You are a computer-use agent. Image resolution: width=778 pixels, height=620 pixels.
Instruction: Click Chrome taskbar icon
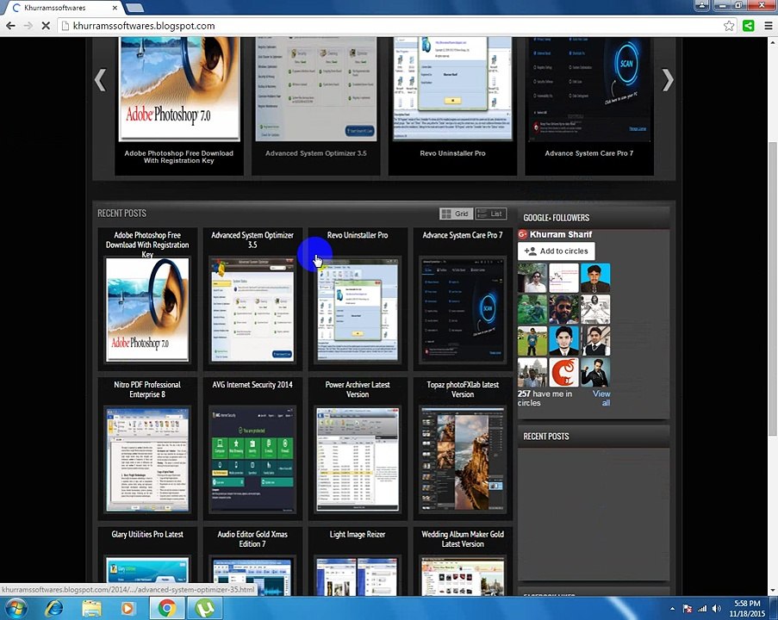tap(167, 608)
